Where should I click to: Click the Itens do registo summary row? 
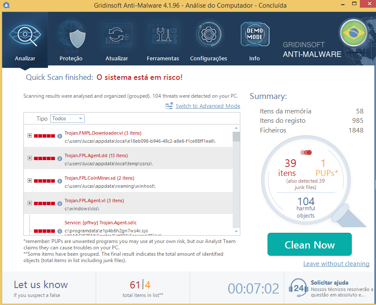pos(311,120)
